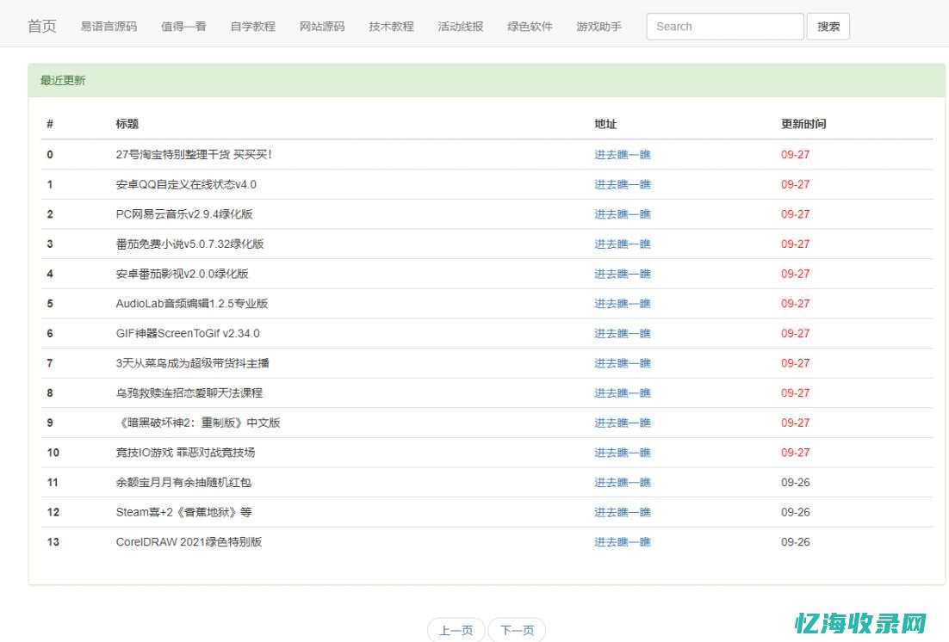Browse the 网站源码 section

pos(320,27)
